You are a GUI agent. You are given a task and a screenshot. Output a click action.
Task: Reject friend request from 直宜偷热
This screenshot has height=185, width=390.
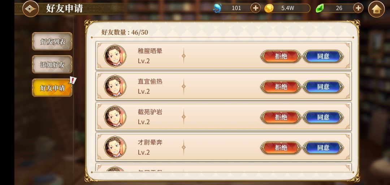281,87
